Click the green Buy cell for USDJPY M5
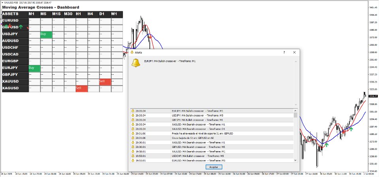379x177 pixels. click(46, 35)
